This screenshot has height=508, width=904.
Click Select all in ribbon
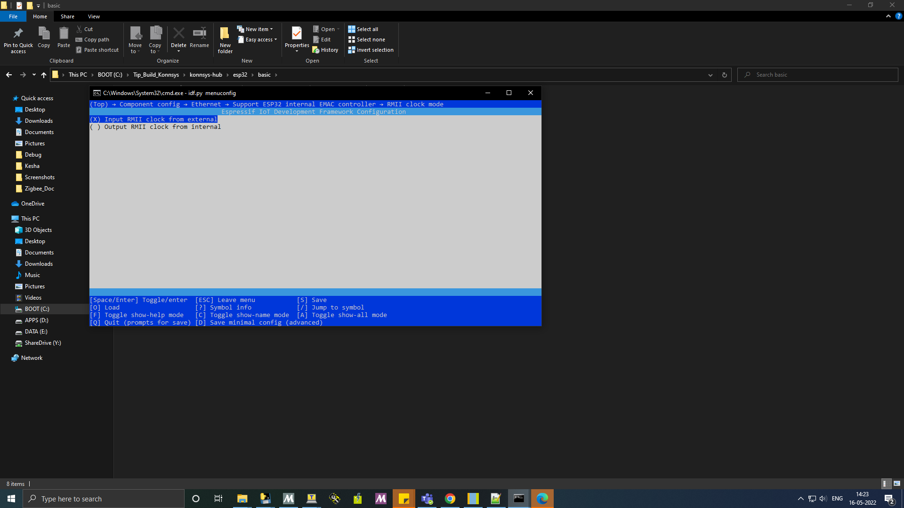point(363,29)
